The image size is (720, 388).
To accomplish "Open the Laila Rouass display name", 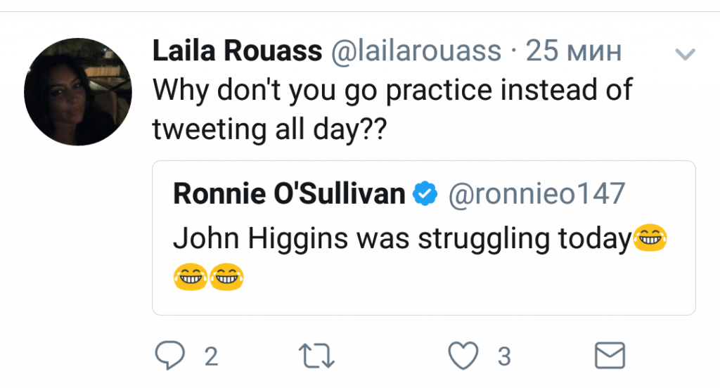I will 237,51.
